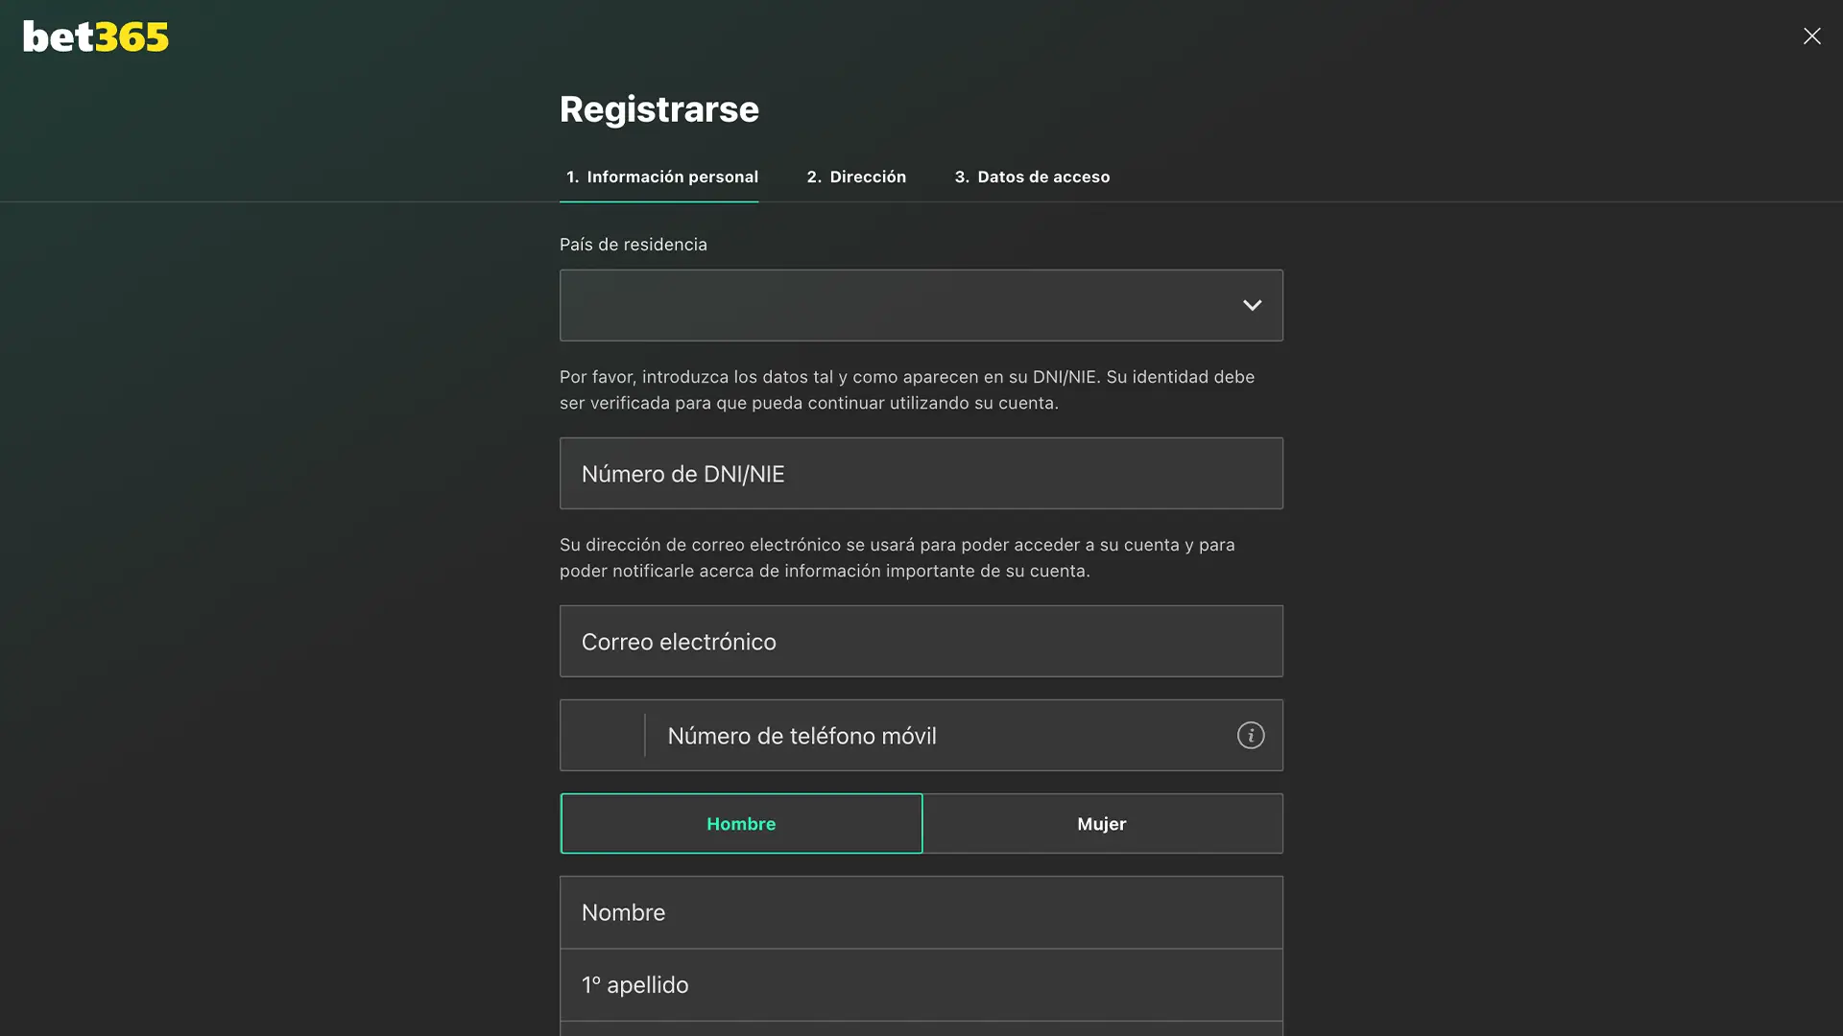This screenshot has width=1843, height=1036.
Task: Click the Número de DNI/NIE field
Action: tap(921, 473)
